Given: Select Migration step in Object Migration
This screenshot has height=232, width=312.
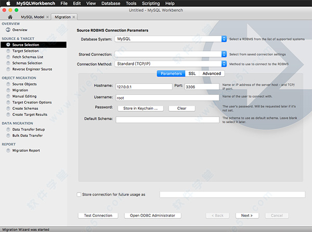Looking at the screenshot, I should 20,90.
